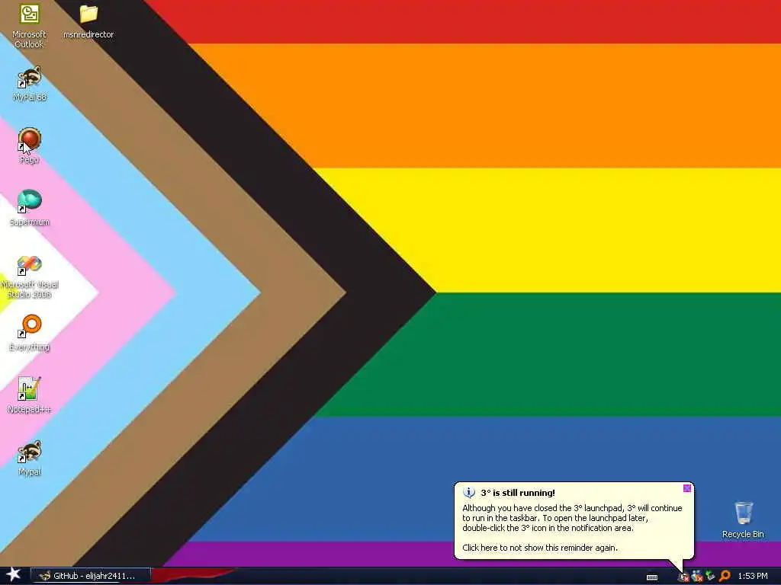781x585 pixels.
Task: Open the on-screen keyboard tray icon
Action: coord(652,577)
